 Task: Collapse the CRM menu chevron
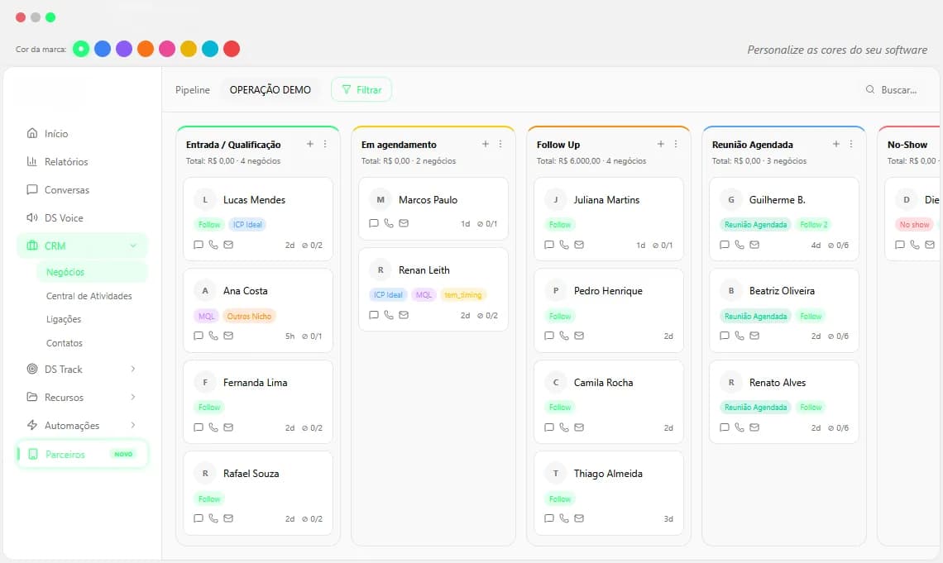(x=133, y=246)
